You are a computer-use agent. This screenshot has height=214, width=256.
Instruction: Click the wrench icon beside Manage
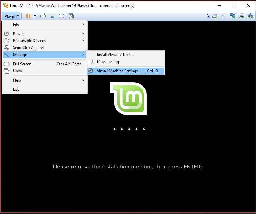(6, 55)
